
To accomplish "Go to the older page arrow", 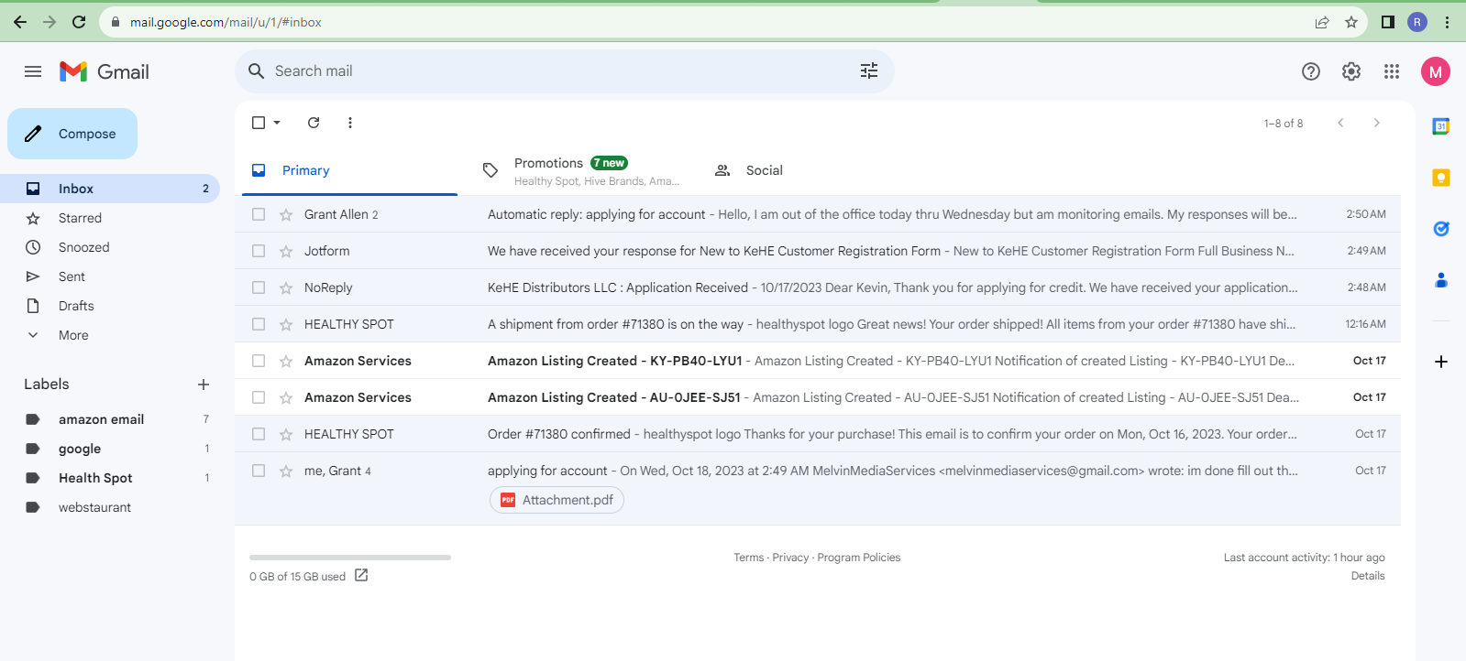I will click(x=1376, y=123).
